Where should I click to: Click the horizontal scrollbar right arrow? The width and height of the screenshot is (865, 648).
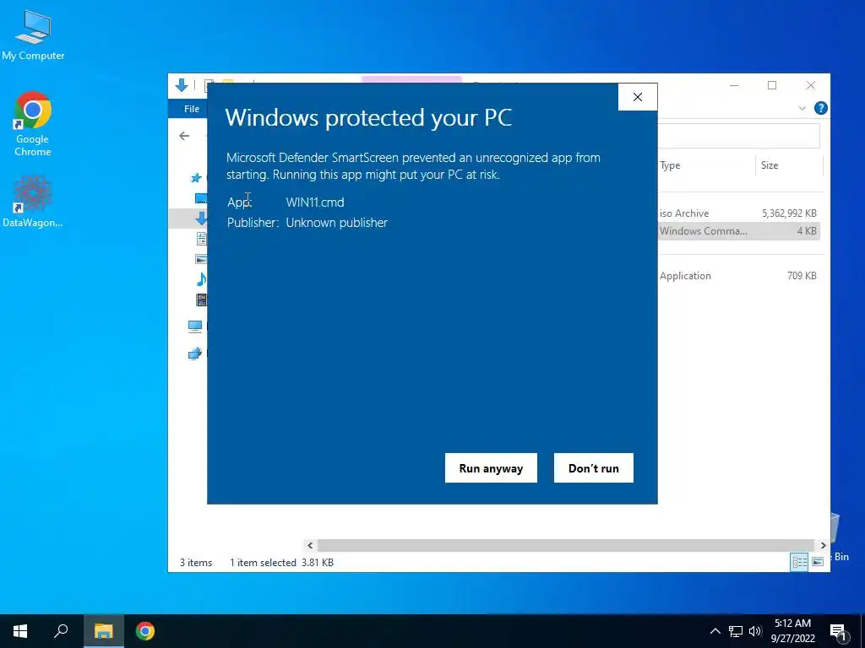823,546
